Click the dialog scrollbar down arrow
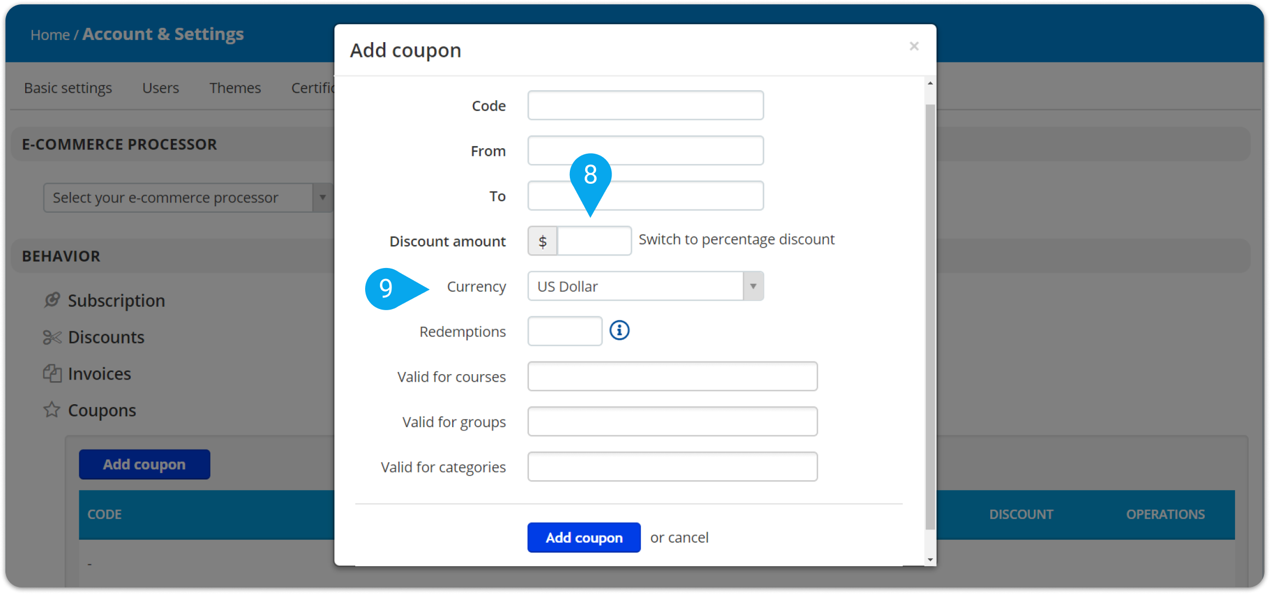 930,560
